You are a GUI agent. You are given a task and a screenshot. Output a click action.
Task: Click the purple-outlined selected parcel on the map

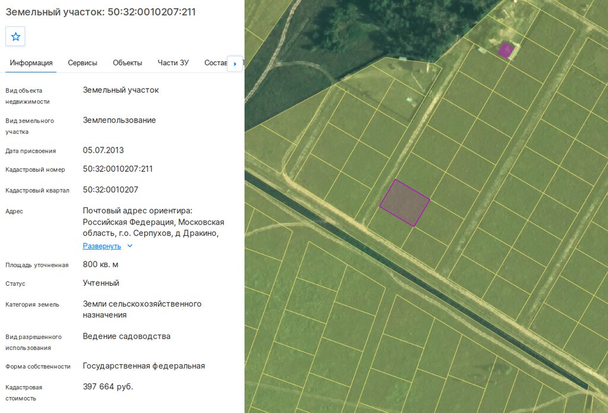pyautogui.click(x=404, y=203)
